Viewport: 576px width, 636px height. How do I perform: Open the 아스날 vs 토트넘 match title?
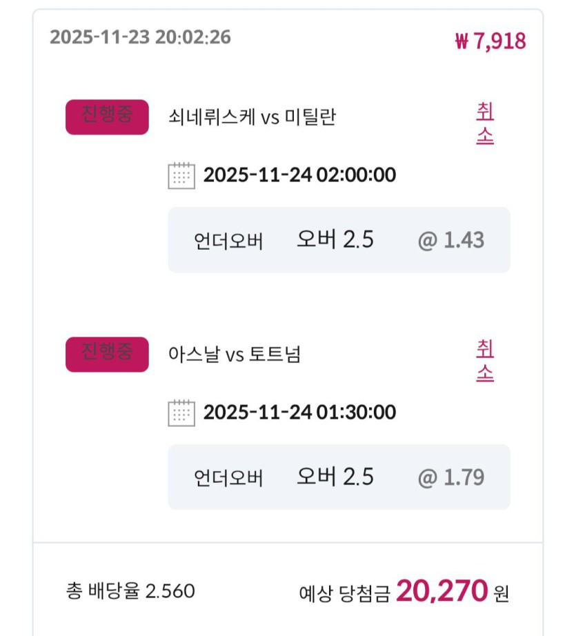pyautogui.click(x=235, y=355)
